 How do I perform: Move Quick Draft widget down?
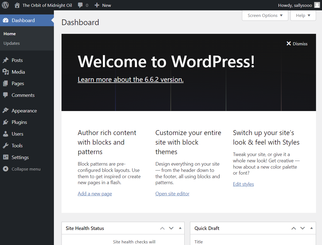[x=302, y=228]
